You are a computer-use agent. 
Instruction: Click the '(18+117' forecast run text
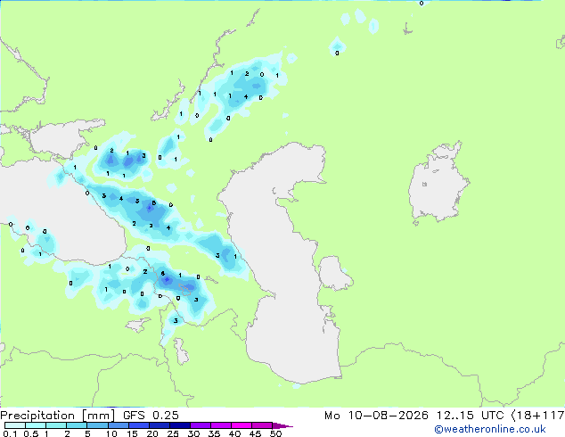(x=538, y=416)
